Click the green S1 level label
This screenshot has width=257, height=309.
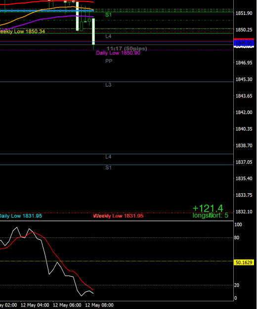(x=109, y=15)
